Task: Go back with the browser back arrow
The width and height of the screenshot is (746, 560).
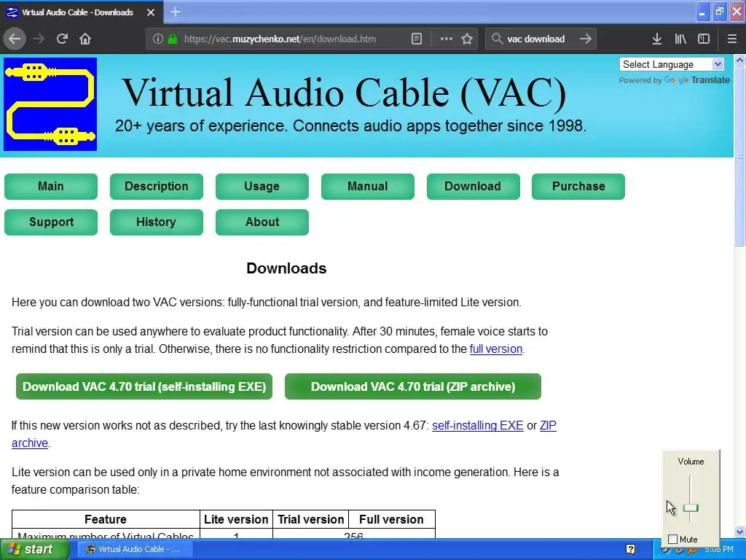Action: pyautogui.click(x=15, y=39)
